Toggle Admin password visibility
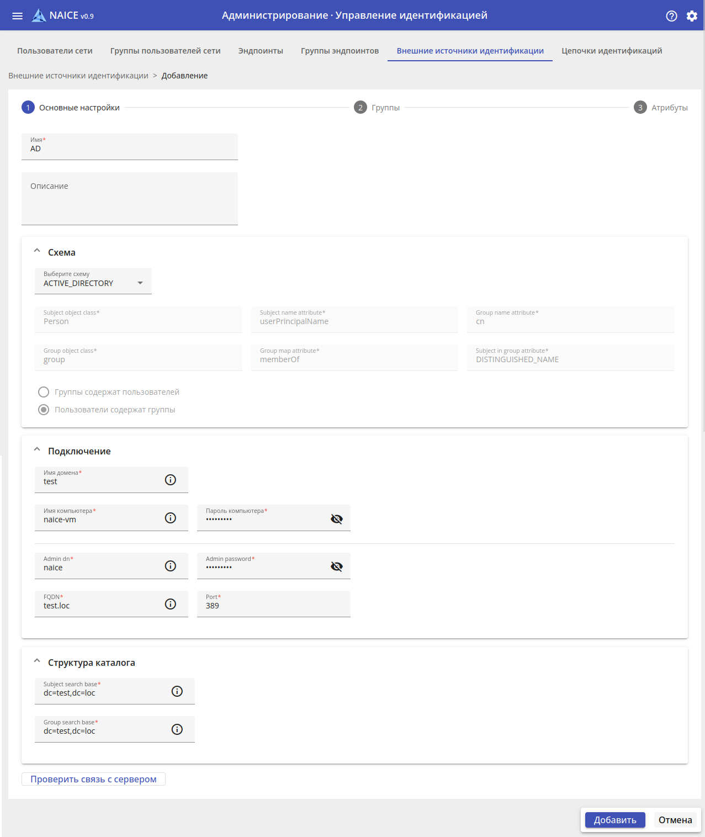The image size is (705, 837). (337, 566)
